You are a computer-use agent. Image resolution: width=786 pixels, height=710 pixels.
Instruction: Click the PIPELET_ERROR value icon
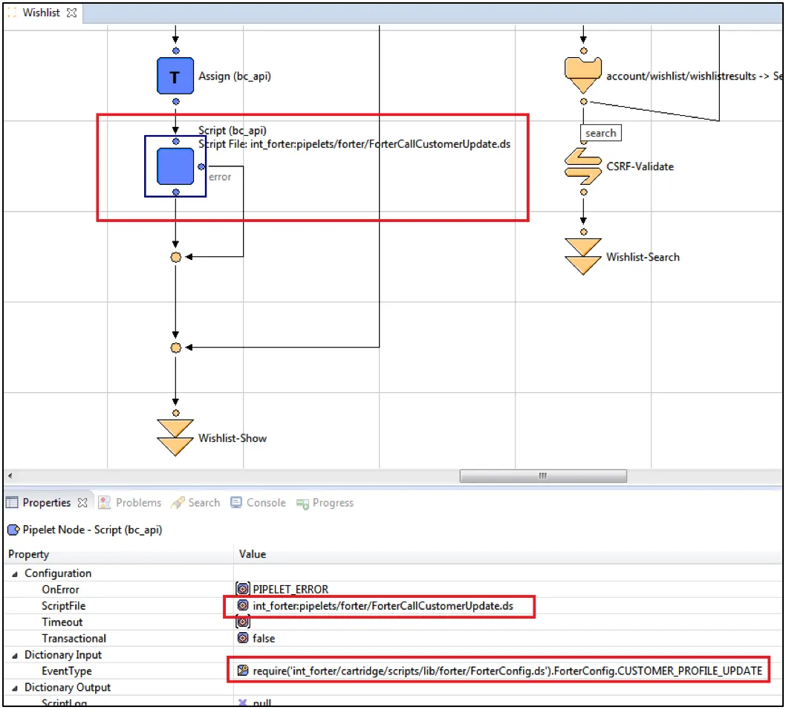click(x=243, y=589)
